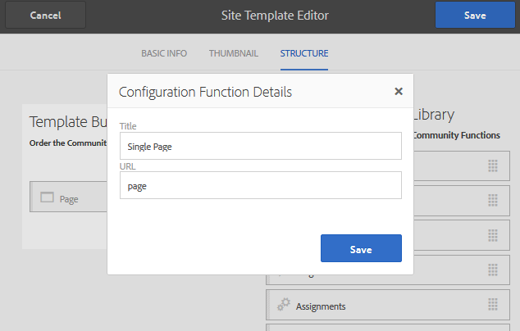Image resolution: width=520 pixels, height=331 pixels.
Task: Click the Site Template Editor heading
Action: point(260,15)
